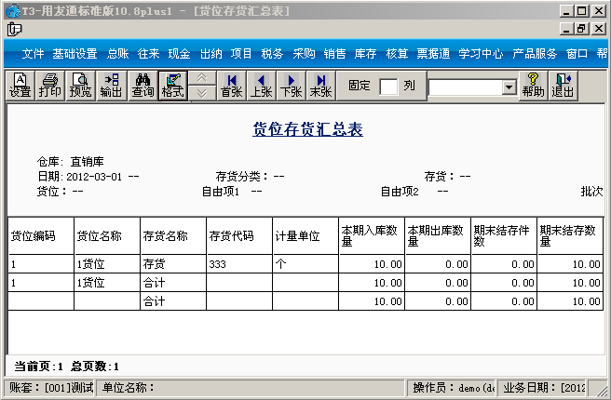Image resolution: width=611 pixels, height=400 pixels.
Task: Open the 产品服务 menu
Action: pyautogui.click(x=535, y=54)
